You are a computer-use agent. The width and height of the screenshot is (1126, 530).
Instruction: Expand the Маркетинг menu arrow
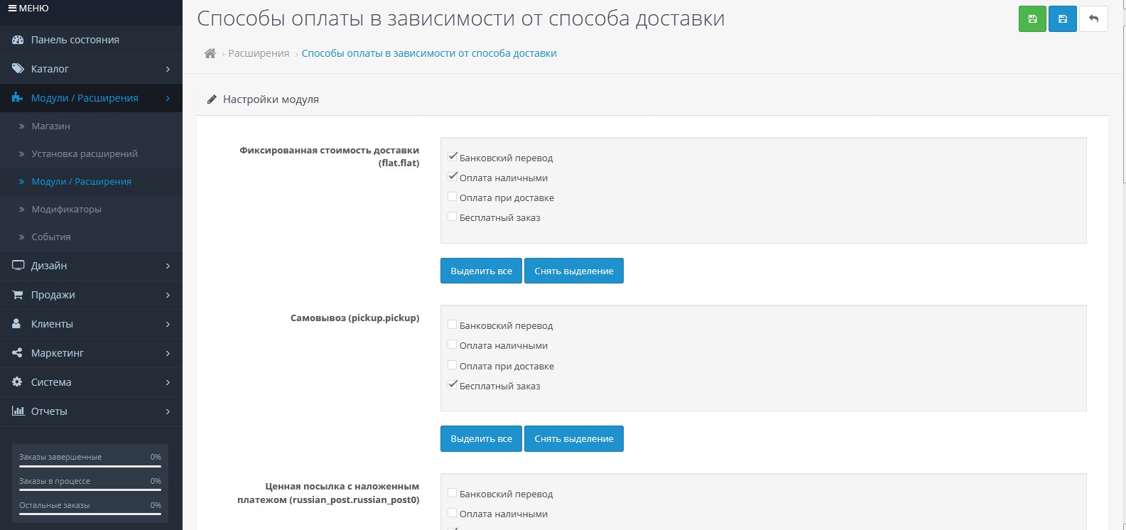pyautogui.click(x=168, y=353)
